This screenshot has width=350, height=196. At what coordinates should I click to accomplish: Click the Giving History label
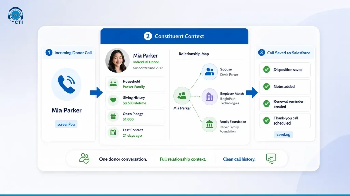tap(134, 98)
